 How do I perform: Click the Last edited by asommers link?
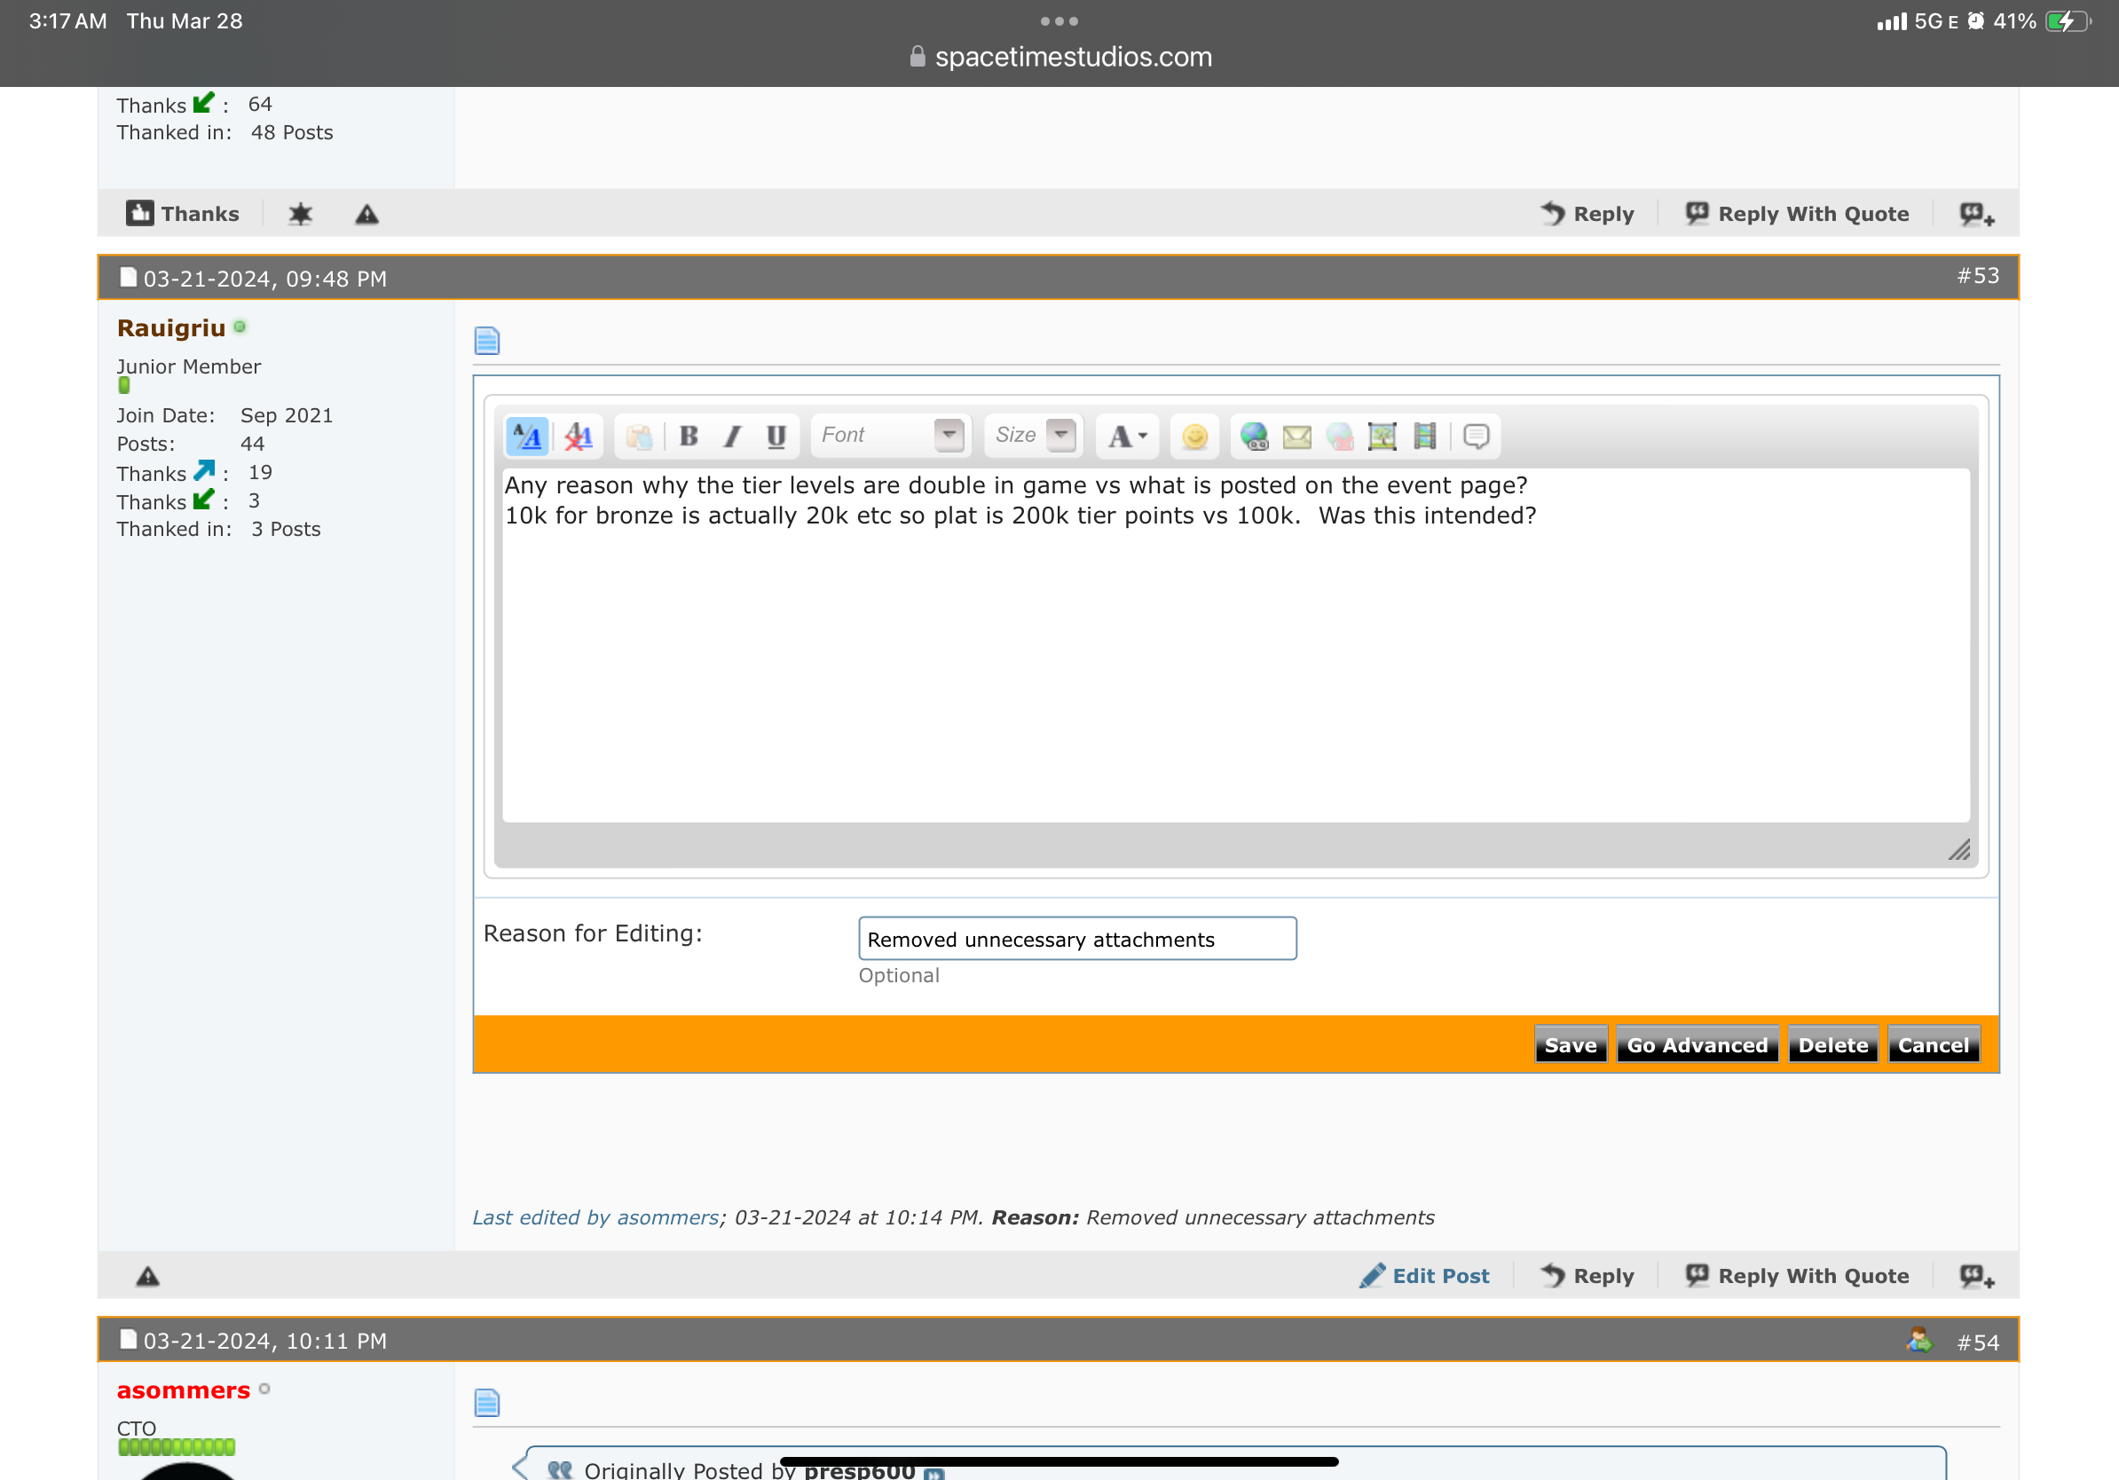tap(595, 1217)
